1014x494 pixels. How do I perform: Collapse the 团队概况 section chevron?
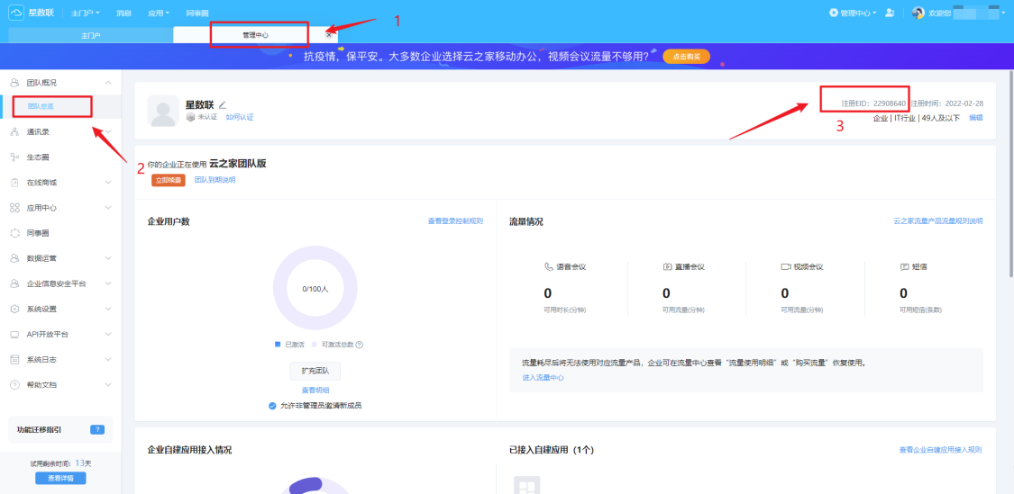pos(108,83)
